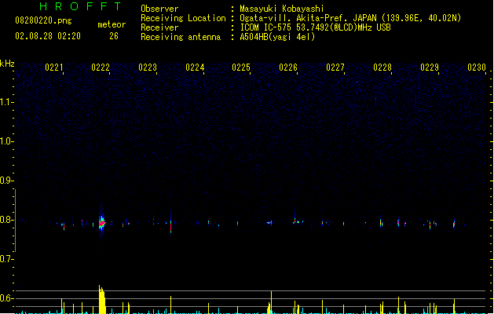Screen dimensions: 494x314
Task: Select the Ogata-vill. Akita-Pref. JAPAN location text
Action: [x=350, y=18]
